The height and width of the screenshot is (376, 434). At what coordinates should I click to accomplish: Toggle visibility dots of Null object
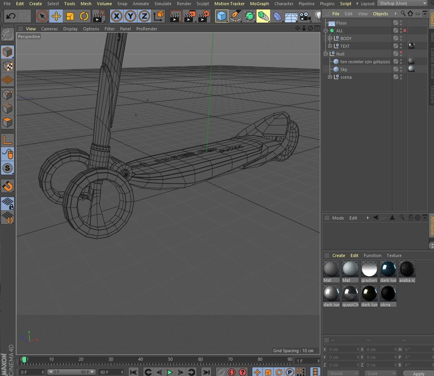click(x=401, y=54)
